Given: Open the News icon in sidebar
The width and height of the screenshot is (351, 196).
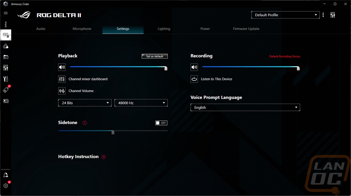Looking at the screenshot, I should pyautogui.click(x=6, y=101).
